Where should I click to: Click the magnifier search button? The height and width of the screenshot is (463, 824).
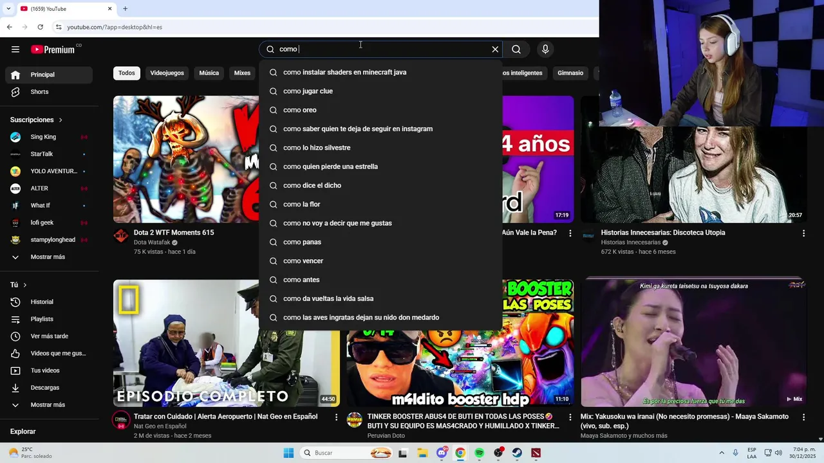(516, 50)
